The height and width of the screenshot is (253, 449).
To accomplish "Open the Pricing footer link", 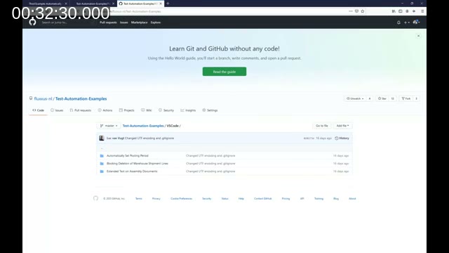I will pyautogui.click(x=286, y=198).
